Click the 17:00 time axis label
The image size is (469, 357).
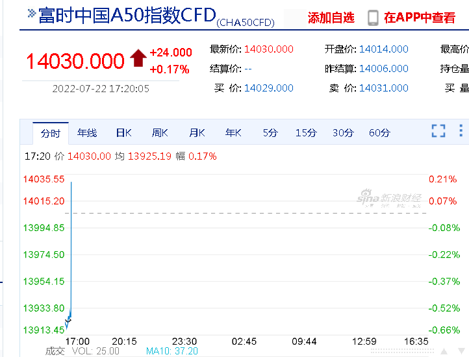(x=77, y=341)
